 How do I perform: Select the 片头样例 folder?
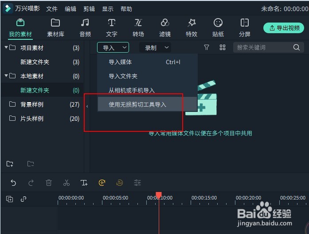point(42,119)
